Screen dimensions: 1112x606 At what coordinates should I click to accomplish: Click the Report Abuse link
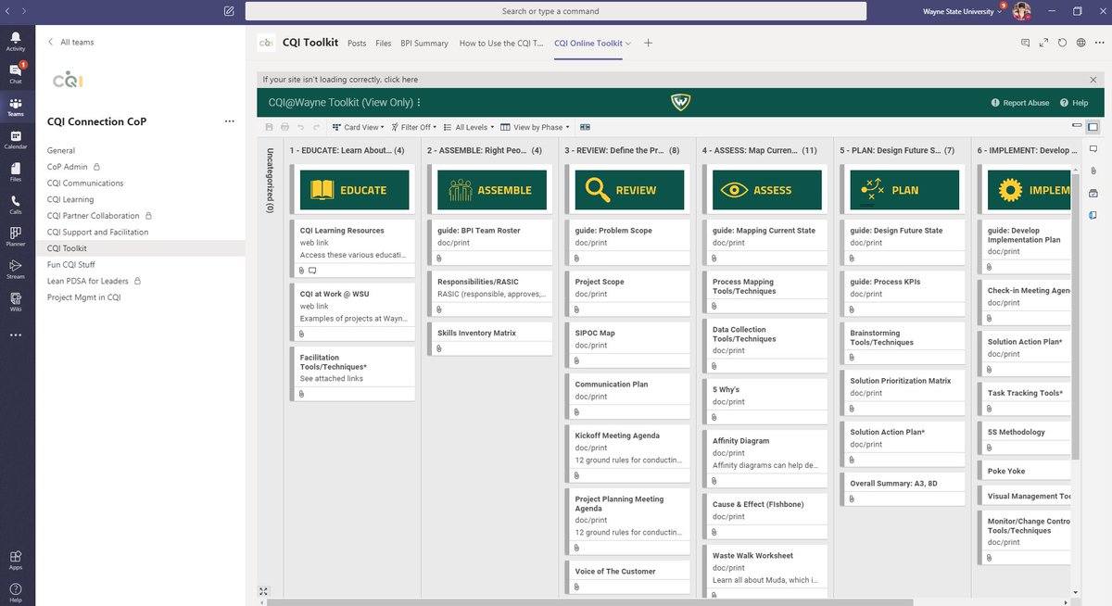(1020, 103)
